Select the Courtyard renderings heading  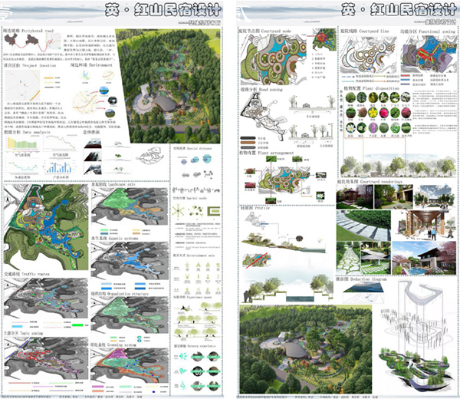(x=370, y=181)
